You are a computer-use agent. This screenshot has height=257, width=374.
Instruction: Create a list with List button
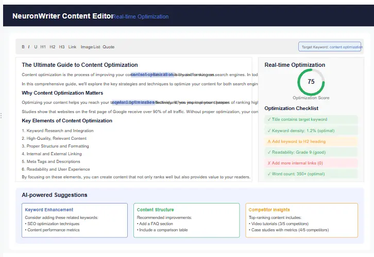pyautogui.click(x=97, y=47)
